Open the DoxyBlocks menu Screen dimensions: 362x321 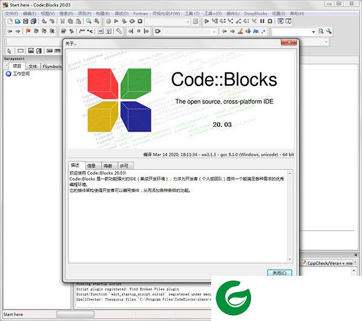tap(256, 14)
